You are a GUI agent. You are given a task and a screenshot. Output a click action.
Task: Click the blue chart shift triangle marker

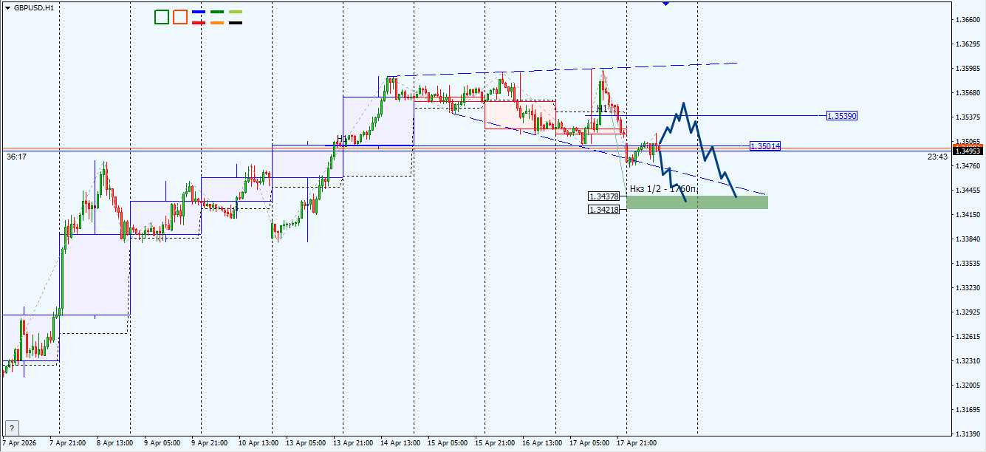(666, 4)
